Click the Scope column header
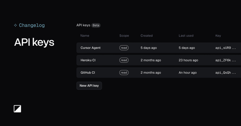This screenshot has height=126, width=241. click(124, 35)
